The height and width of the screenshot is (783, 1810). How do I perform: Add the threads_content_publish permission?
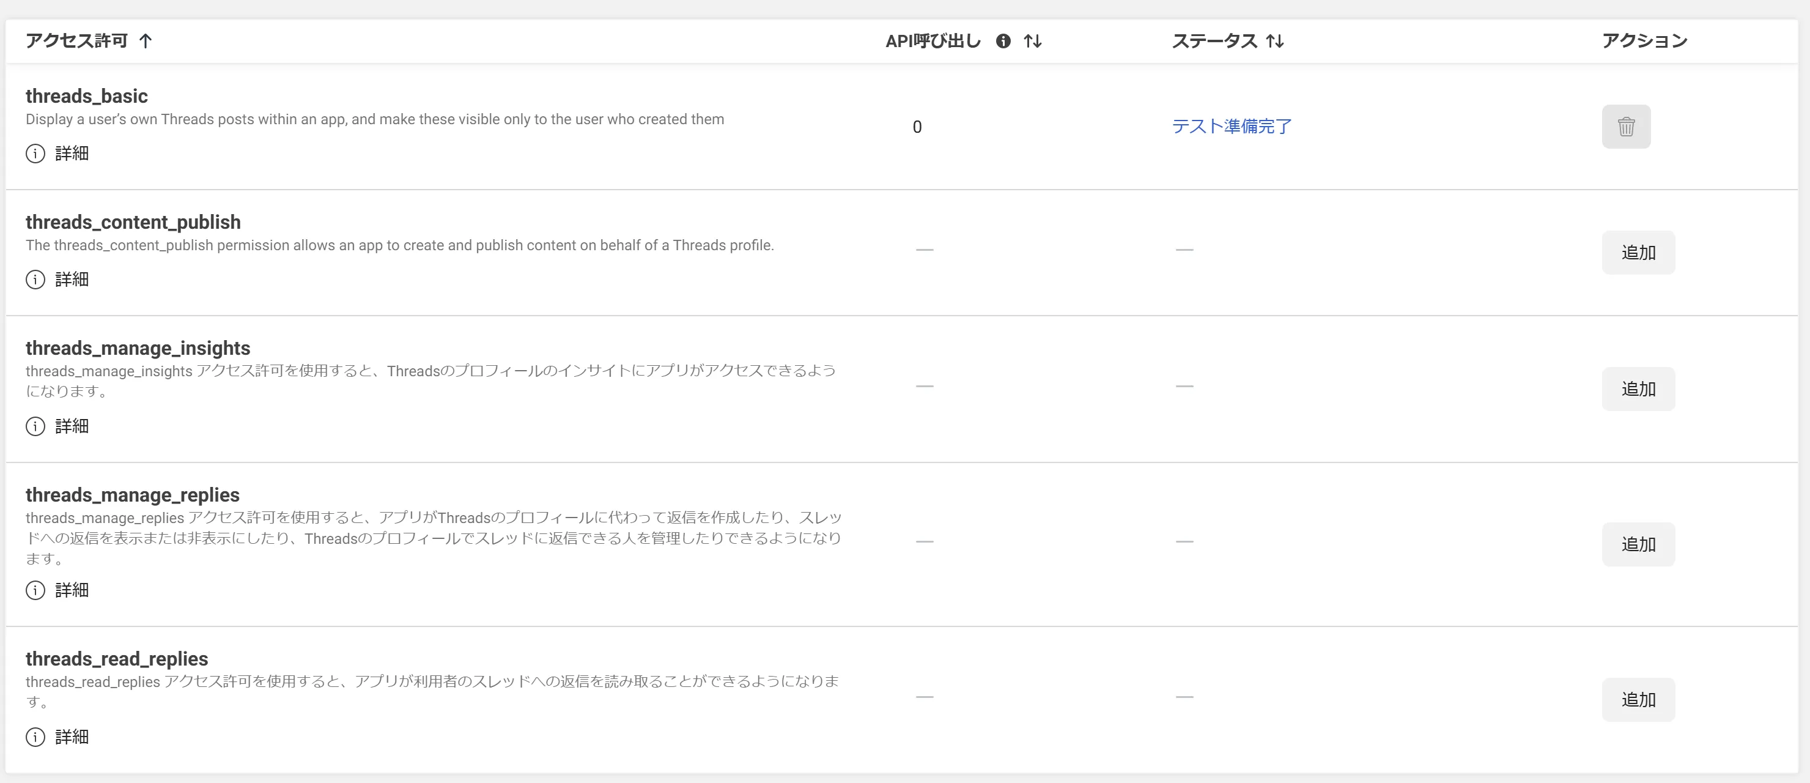point(1638,251)
